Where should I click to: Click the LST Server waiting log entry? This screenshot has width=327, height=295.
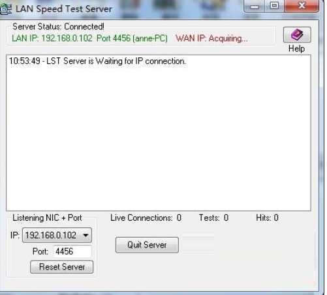tap(97, 61)
